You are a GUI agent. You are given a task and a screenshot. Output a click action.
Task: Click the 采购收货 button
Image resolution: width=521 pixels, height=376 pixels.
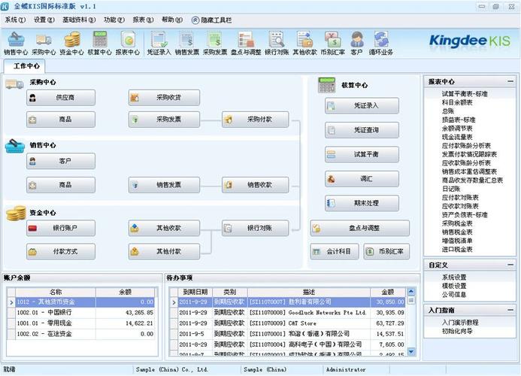coord(164,98)
